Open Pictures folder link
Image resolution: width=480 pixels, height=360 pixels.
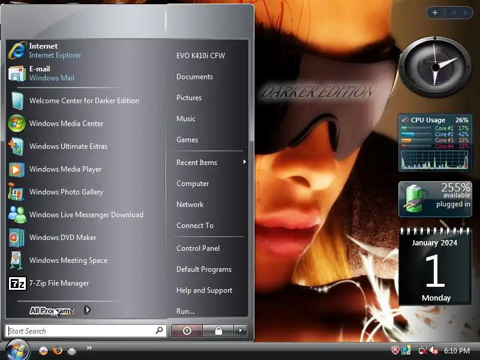point(189,98)
